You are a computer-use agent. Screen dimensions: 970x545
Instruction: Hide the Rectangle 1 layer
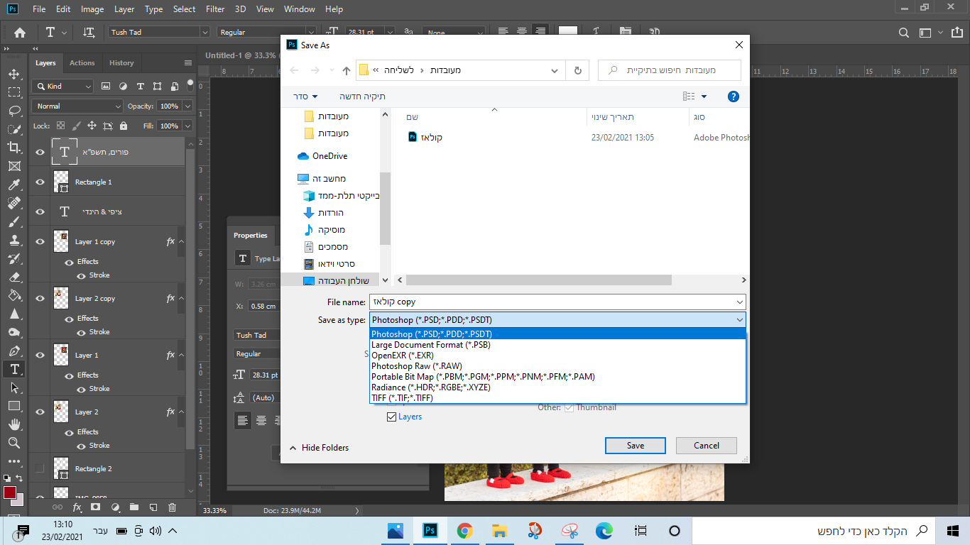click(40, 182)
